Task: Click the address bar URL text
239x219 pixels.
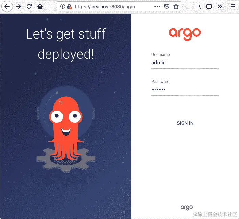Action: tap(105, 7)
